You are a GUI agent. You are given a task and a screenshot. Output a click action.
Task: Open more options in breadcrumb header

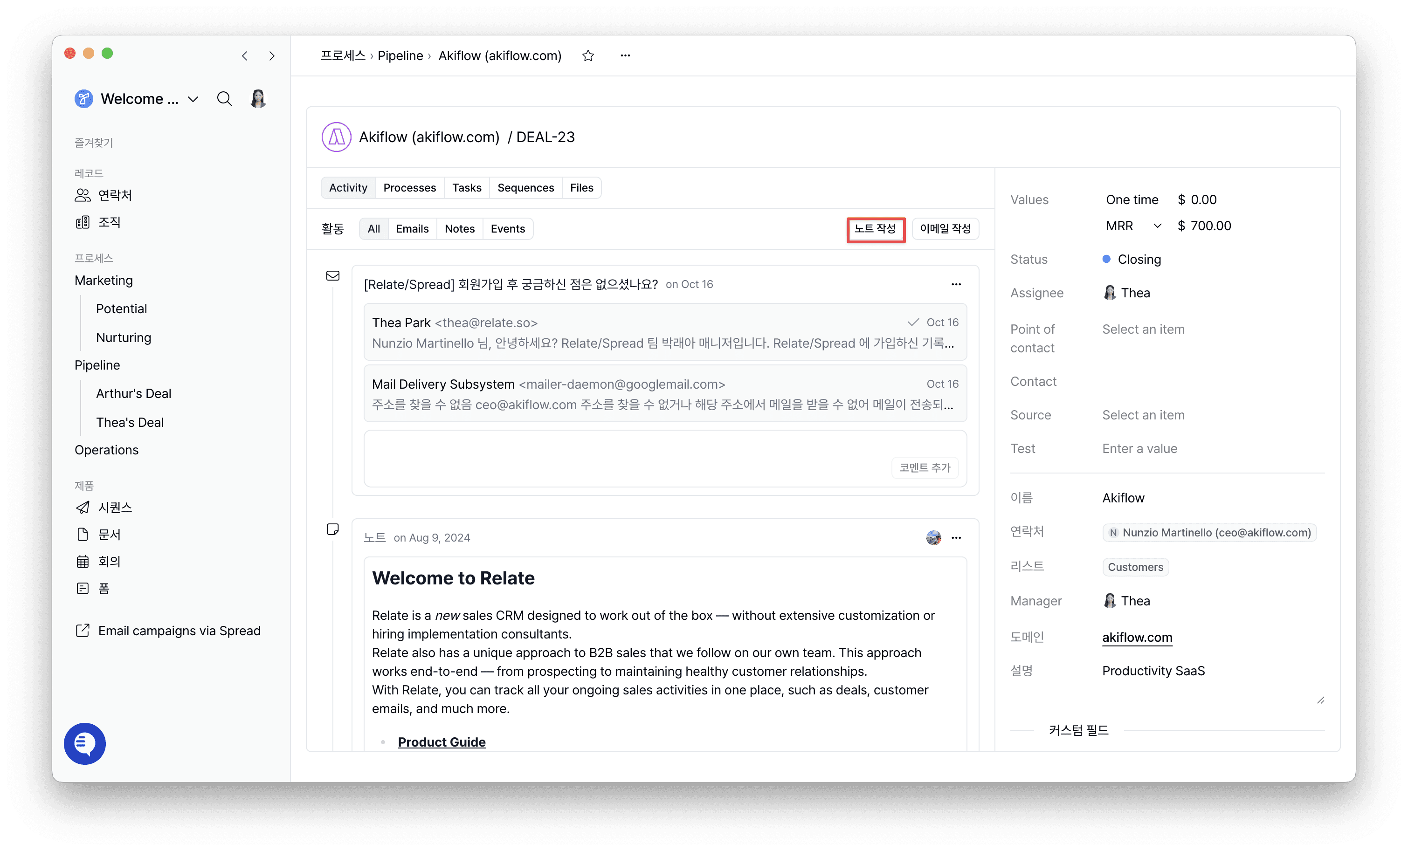pos(625,55)
